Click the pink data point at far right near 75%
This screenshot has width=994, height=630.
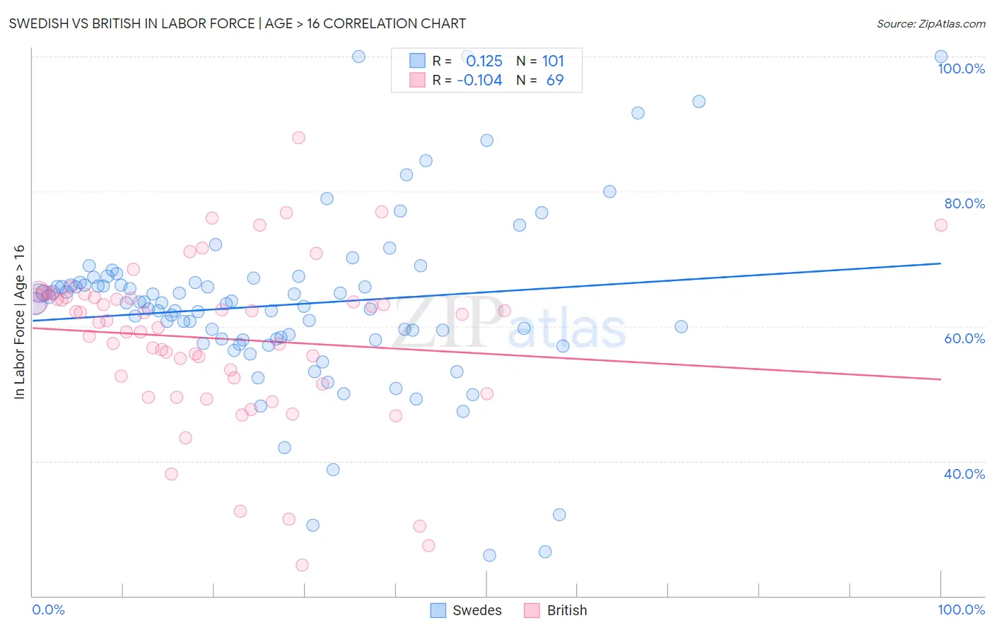[x=941, y=225]
